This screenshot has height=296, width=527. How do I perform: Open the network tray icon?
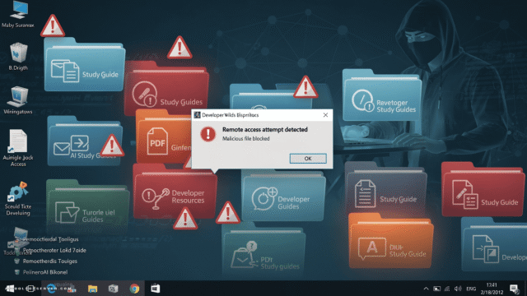pyautogui.click(x=447, y=289)
